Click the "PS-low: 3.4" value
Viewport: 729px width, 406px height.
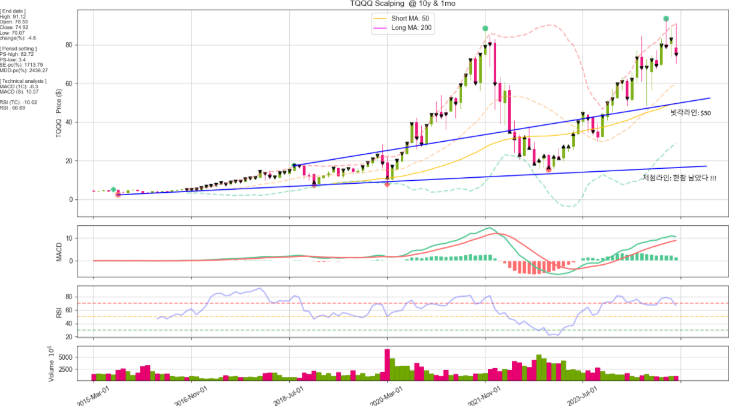(13, 59)
